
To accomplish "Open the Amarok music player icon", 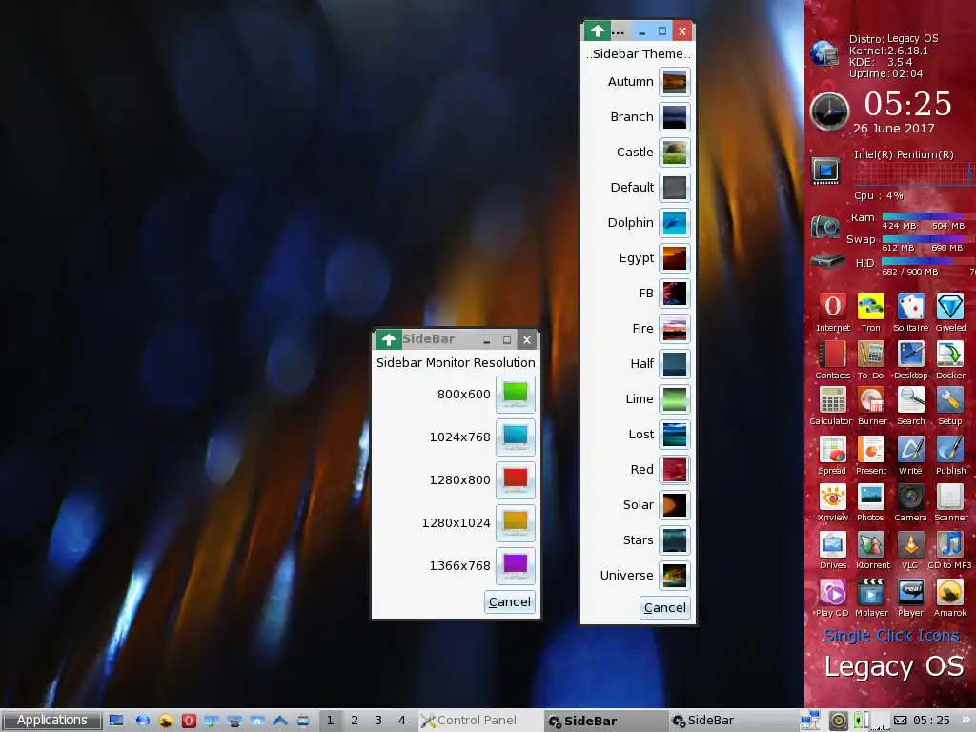I will (949, 592).
